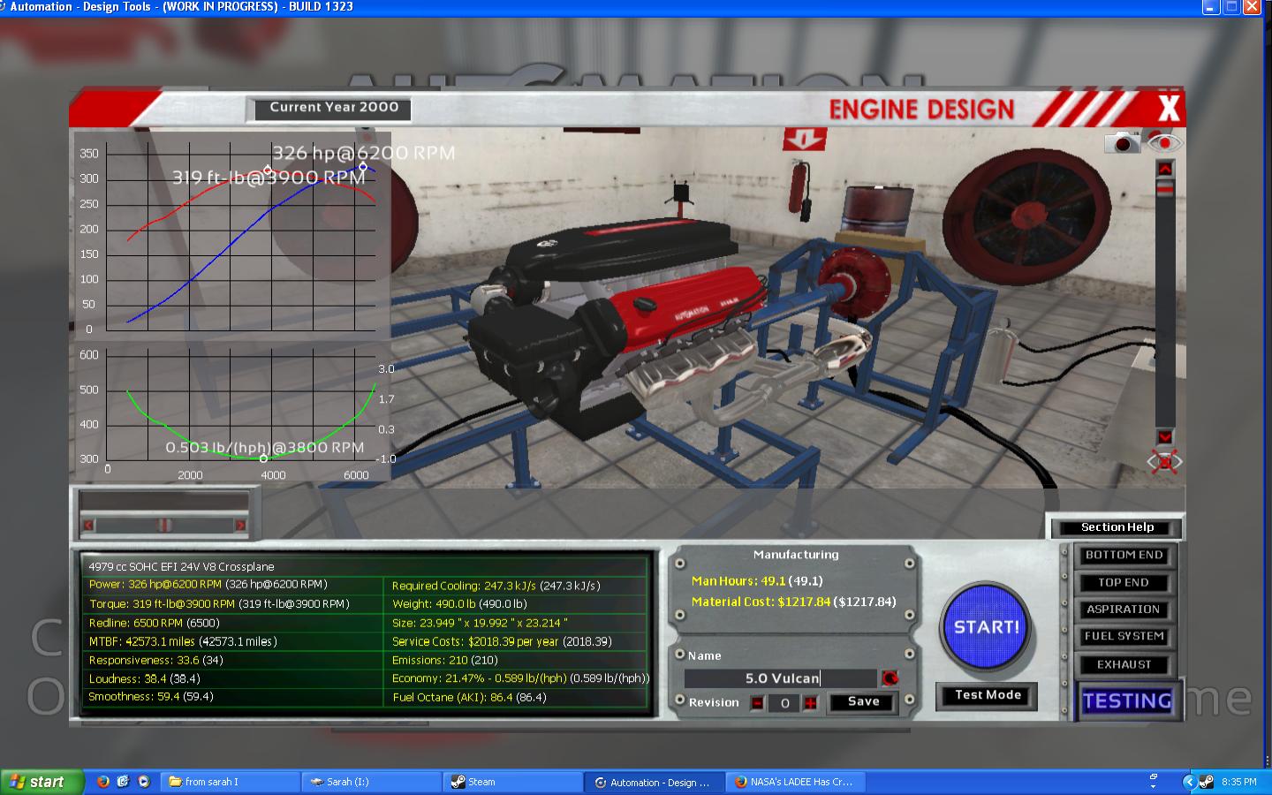
Task: Click the Redline: 6500 RPM stat
Action: coord(154,623)
